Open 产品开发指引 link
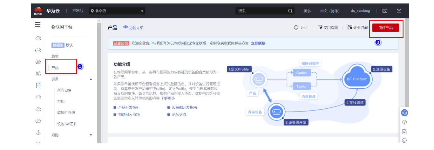This screenshot has height=150, width=434. 129,107
